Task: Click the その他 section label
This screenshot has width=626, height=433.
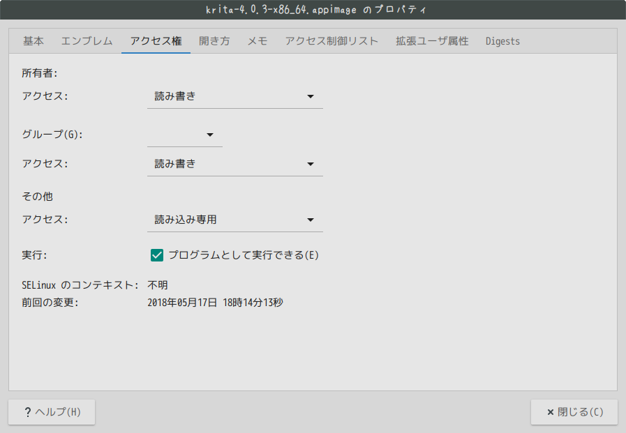Action: [x=37, y=197]
